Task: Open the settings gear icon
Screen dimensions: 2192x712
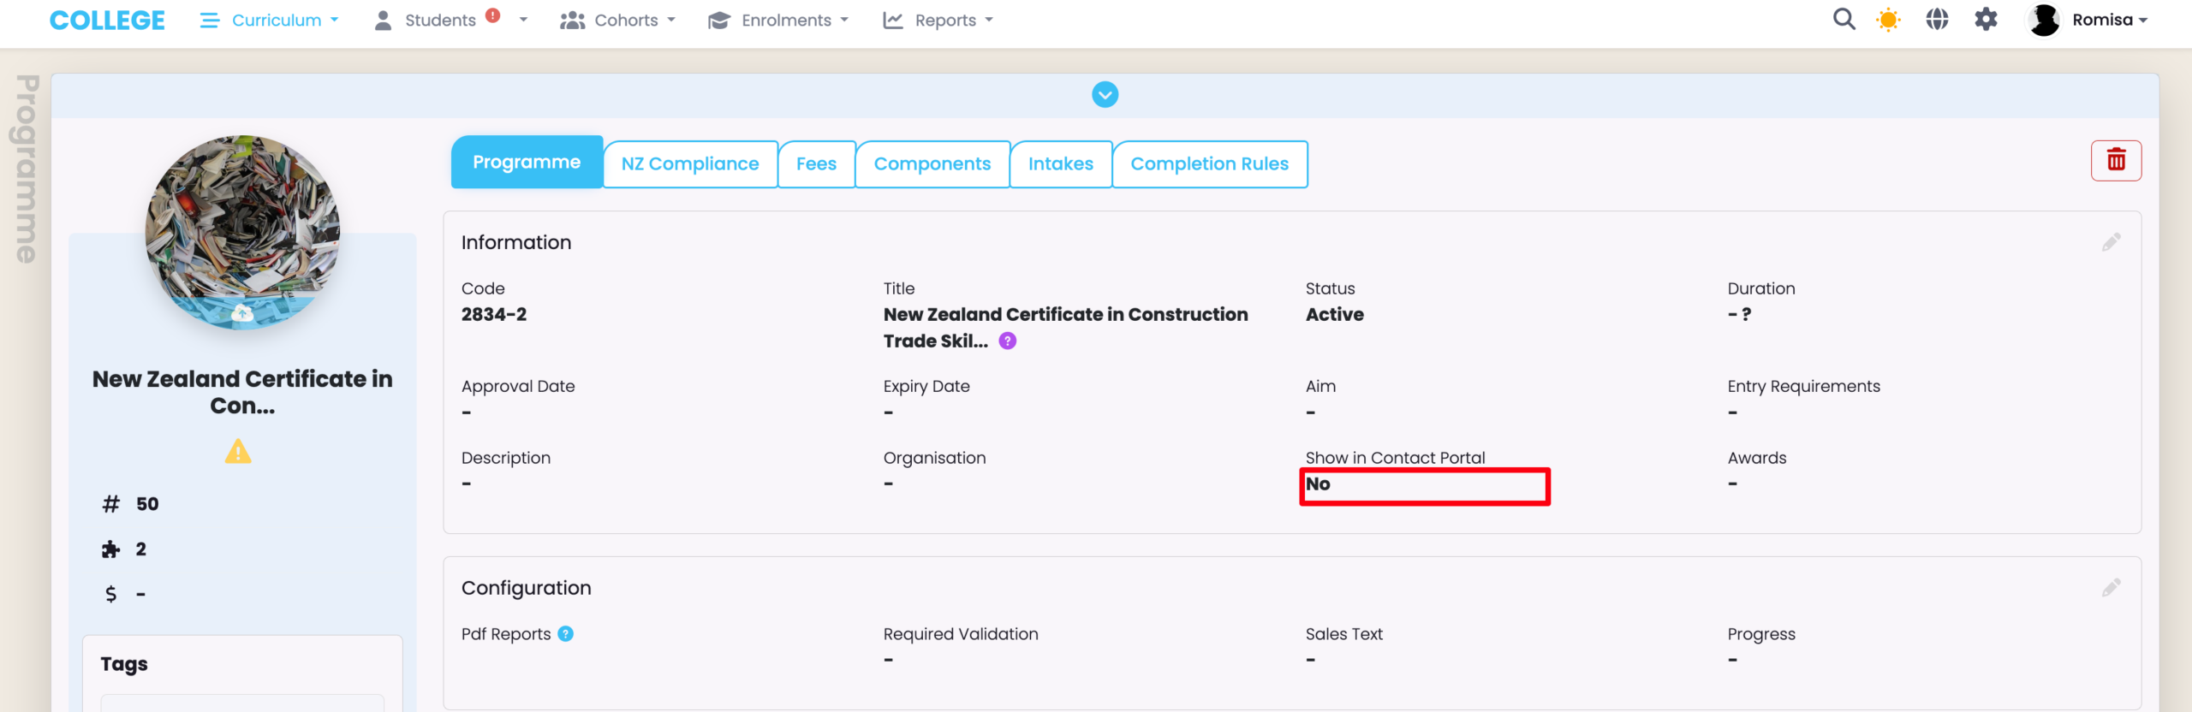Action: coord(1986,20)
